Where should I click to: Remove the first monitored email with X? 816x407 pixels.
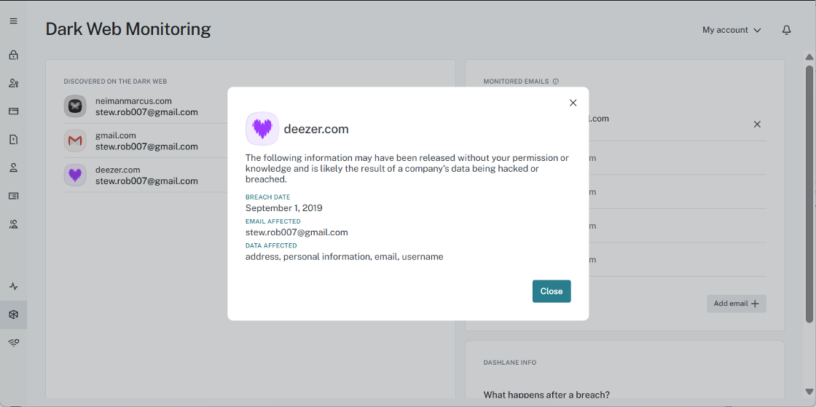point(757,125)
